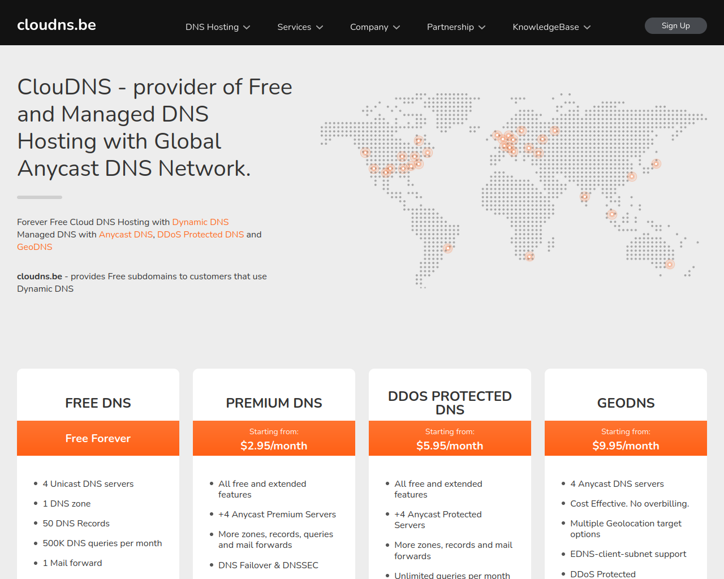Click '+4 Anycast Protected Servers' text
This screenshot has height=579, width=724.
438,520
